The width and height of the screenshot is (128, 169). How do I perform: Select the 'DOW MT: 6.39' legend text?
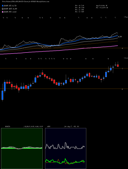click(10, 9)
